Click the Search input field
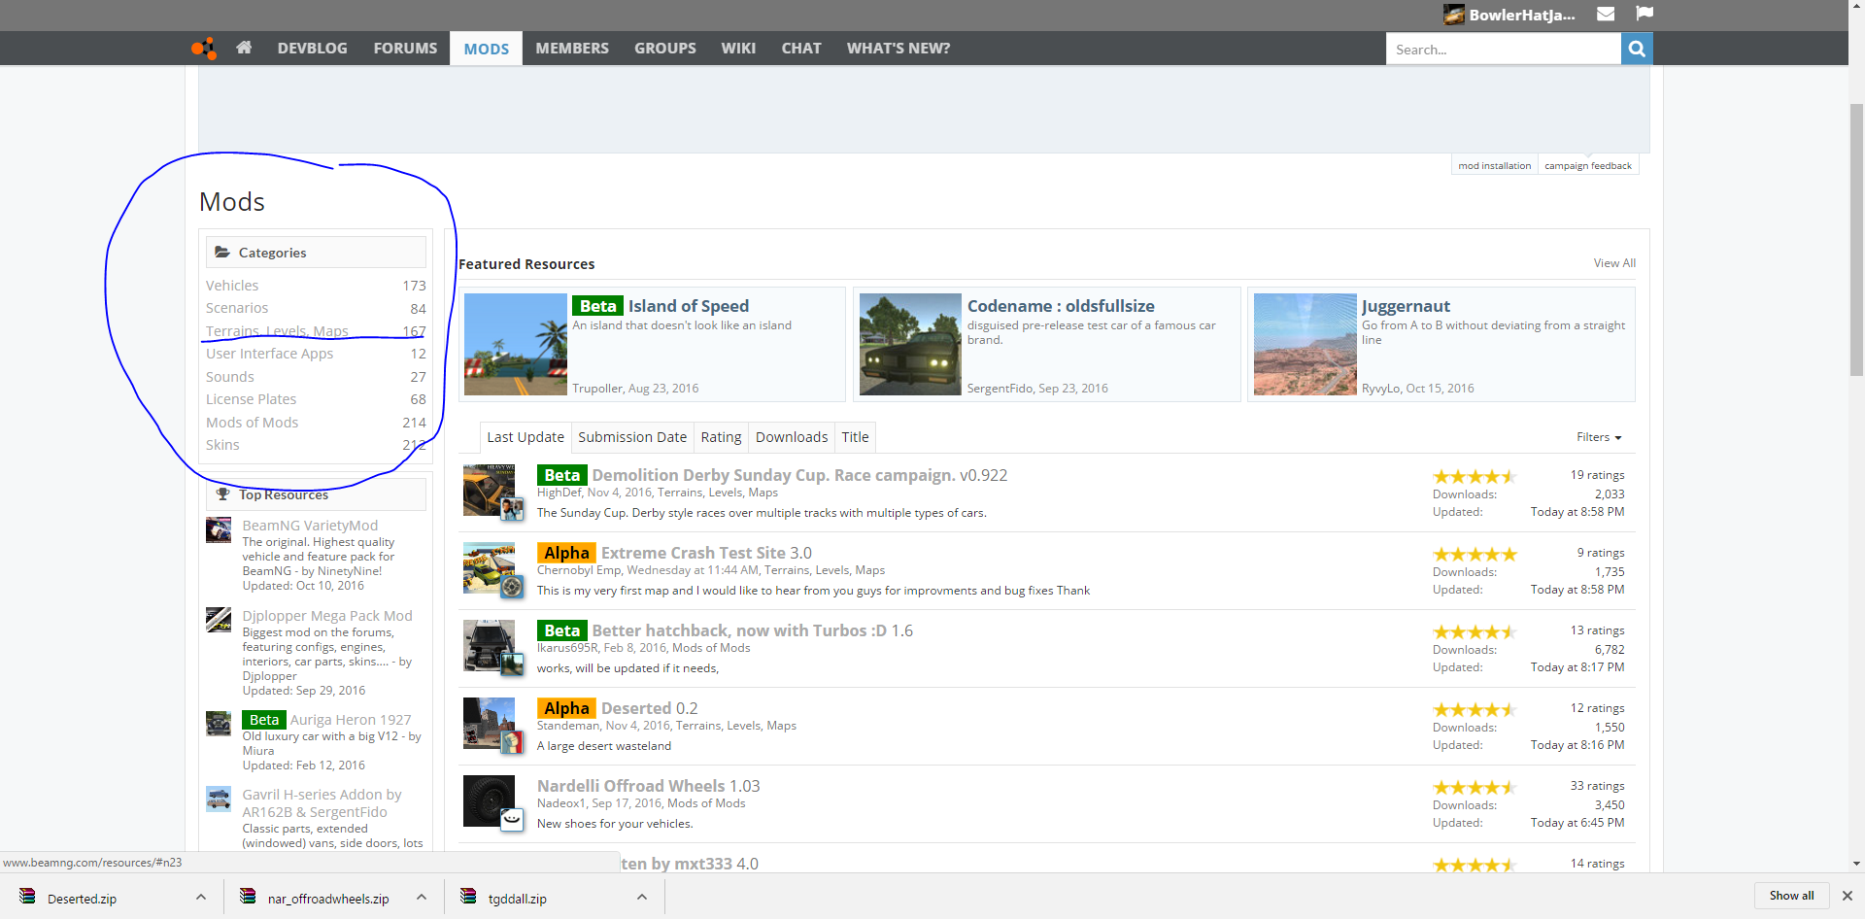 [x=1503, y=49]
